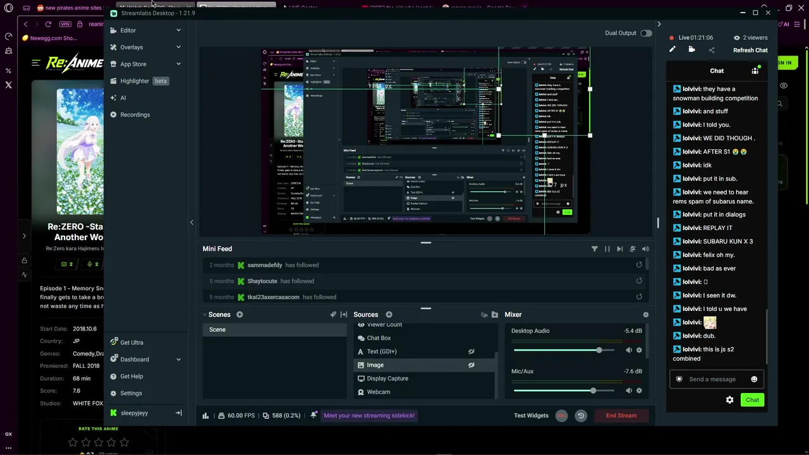
Task: Pause the Mini Feed alert queue
Action: pyautogui.click(x=607, y=249)
